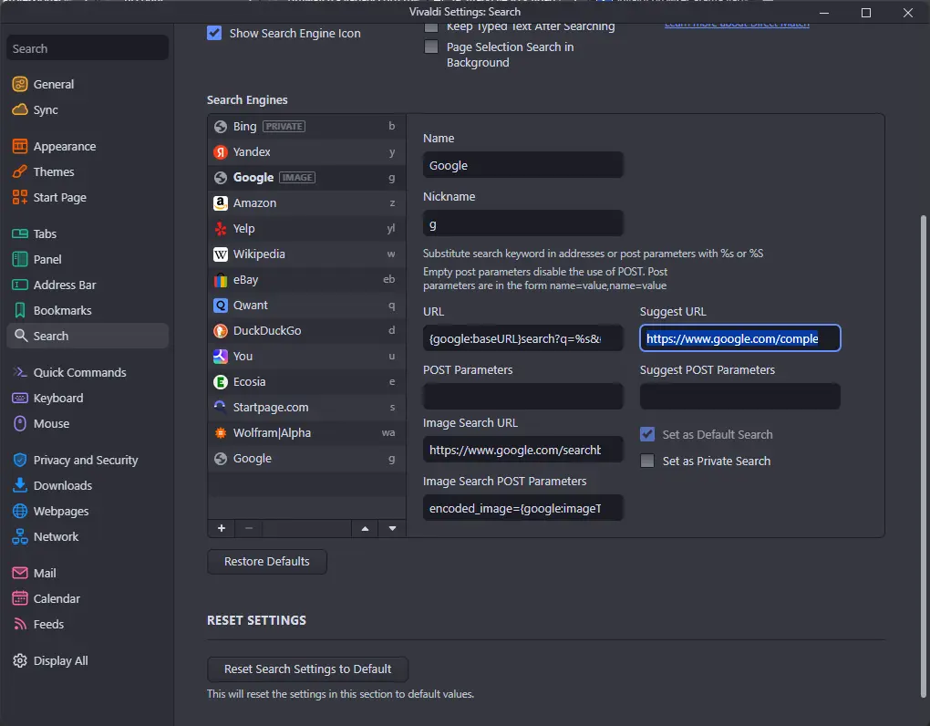Image resolution: width=930 pixels, height=726 pixels.
Task: Remove search engine with minus button
Action: tap(249, 528)
